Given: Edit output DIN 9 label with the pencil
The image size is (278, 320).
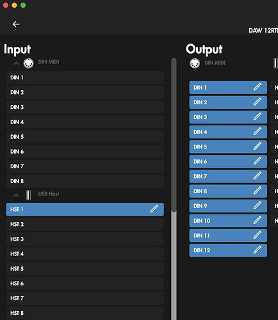Looking at the screenshot, I should tap(258, 205).
